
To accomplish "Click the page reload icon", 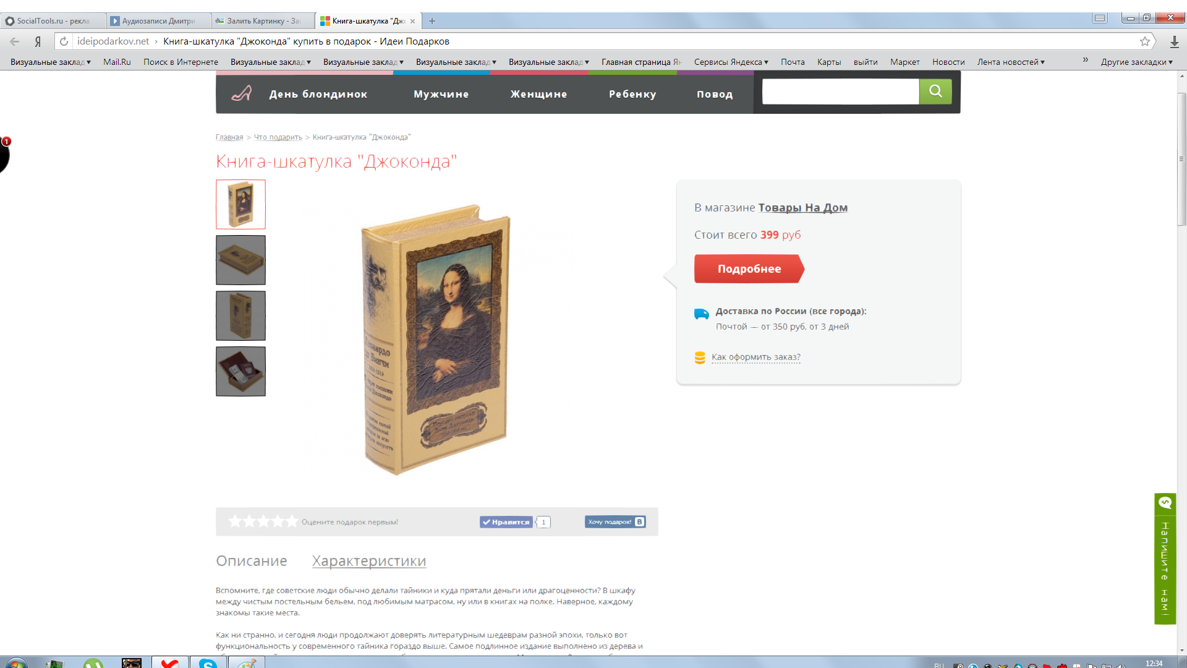I will pyautogui.click(x=64, y=41).
